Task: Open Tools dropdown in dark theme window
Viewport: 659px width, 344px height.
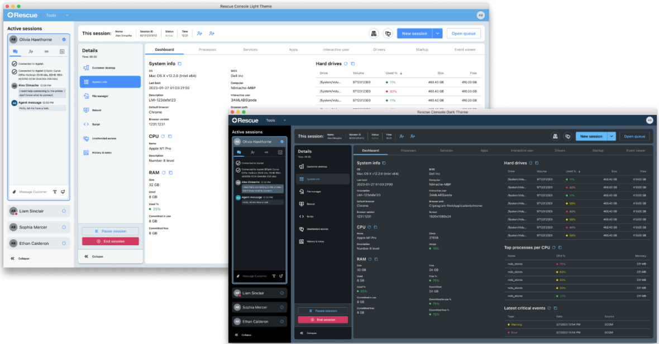Action: point(276,120)
